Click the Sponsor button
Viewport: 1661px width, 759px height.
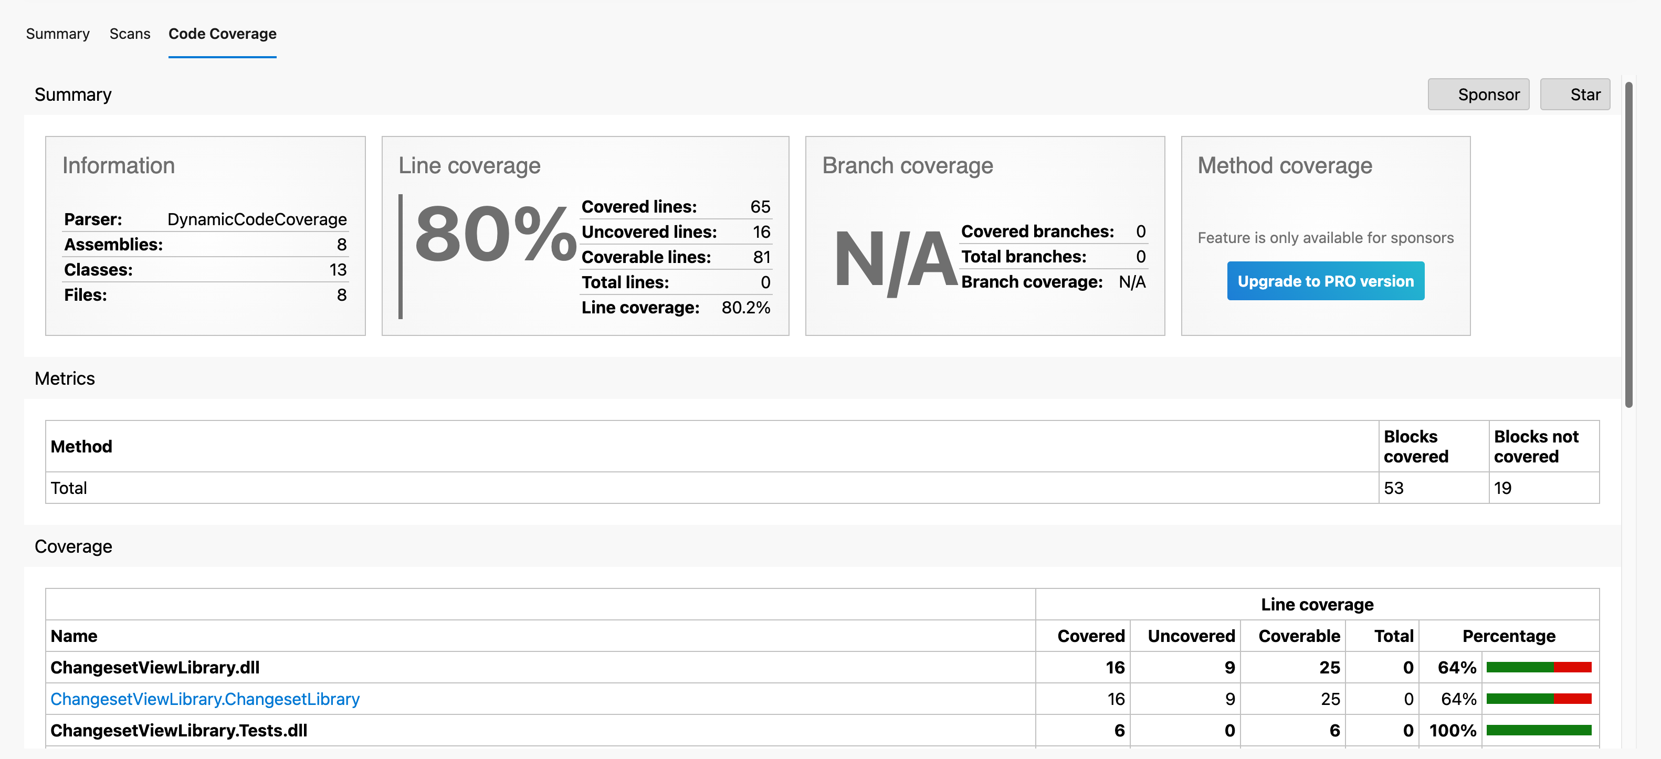[1488, 94]
